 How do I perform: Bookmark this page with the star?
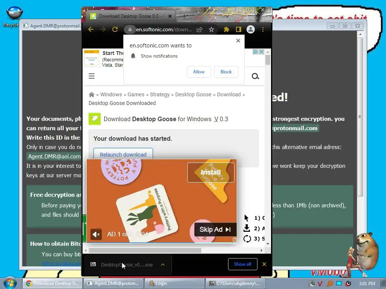(211, 29)
